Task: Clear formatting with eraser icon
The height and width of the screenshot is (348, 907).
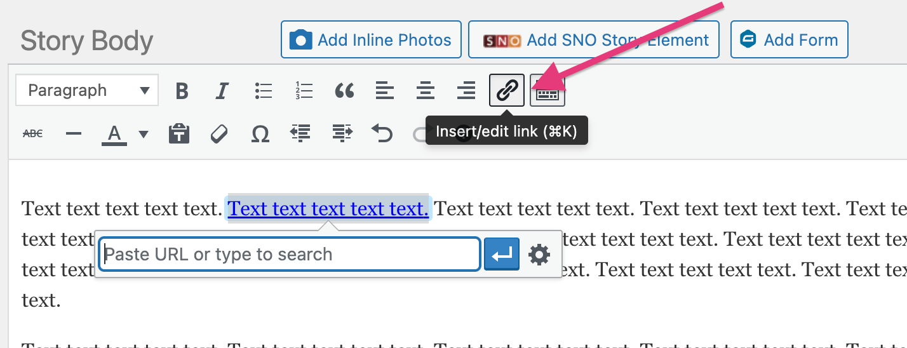Action: [x=219, y=133]
